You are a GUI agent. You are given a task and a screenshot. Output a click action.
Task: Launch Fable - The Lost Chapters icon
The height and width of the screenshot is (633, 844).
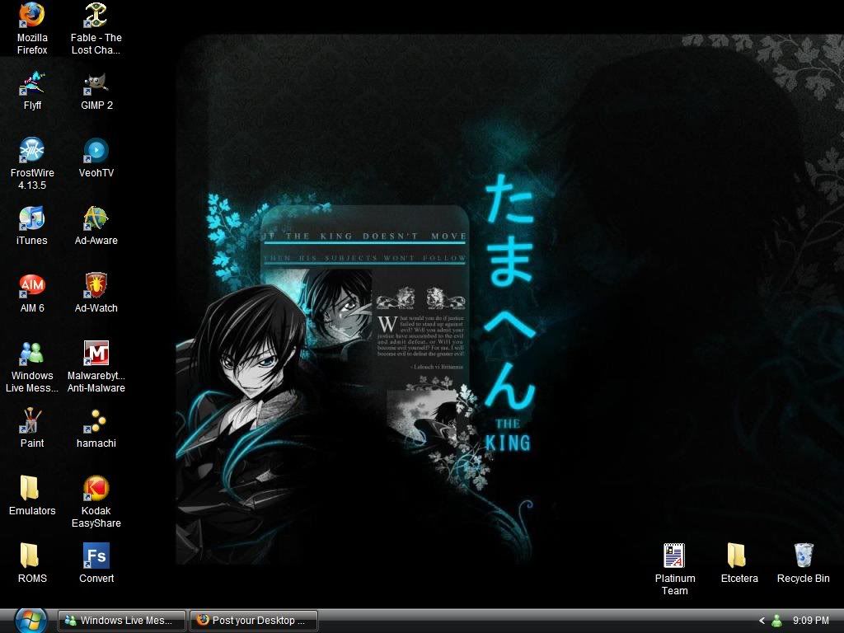point(96,16)
